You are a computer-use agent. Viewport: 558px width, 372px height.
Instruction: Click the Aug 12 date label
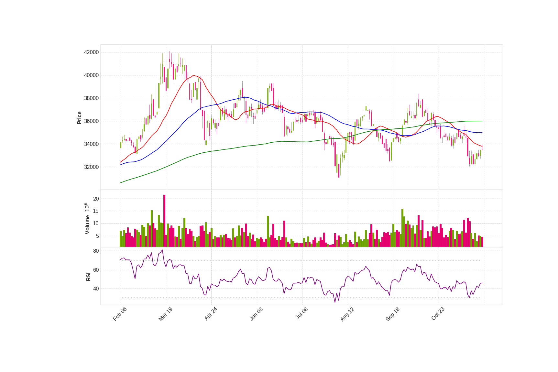coord(347,314)
